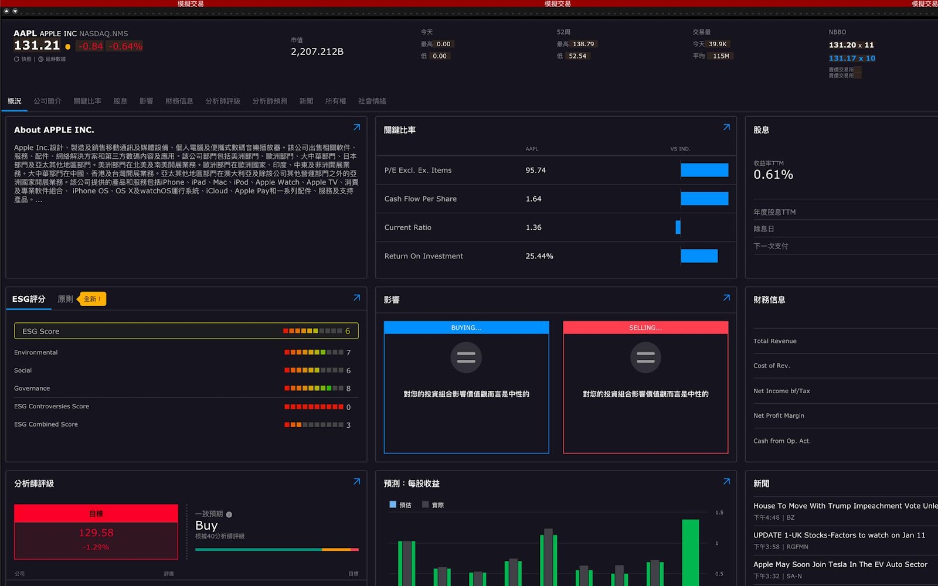Switch to the 概況 tab
Image resolution: width=938 pixels, height=586 pixels.
point(15,101)
